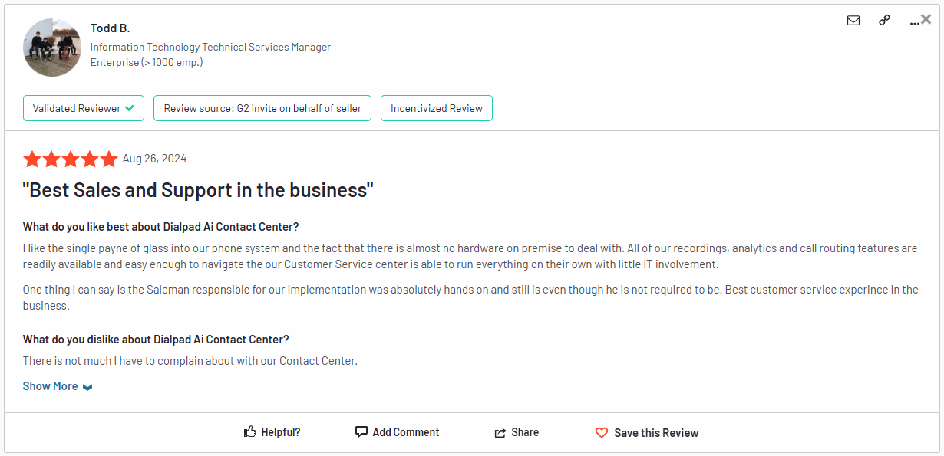Toggle Save this Review

657,432
